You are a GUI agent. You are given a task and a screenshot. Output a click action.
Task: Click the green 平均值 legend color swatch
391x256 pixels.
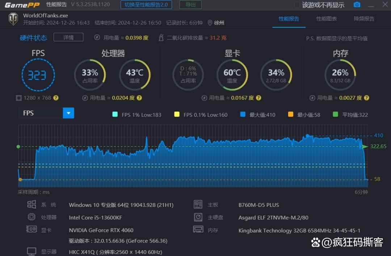pyautogui.click(x=335, y=115)
